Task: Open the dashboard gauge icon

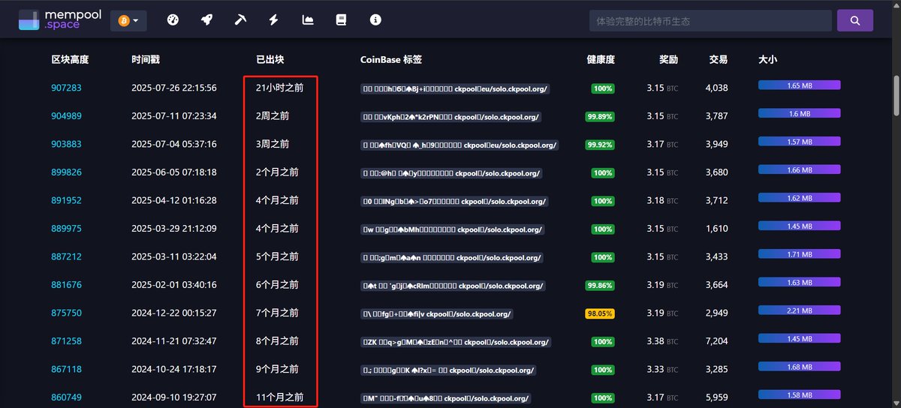Action: click(x=173, y=20)
